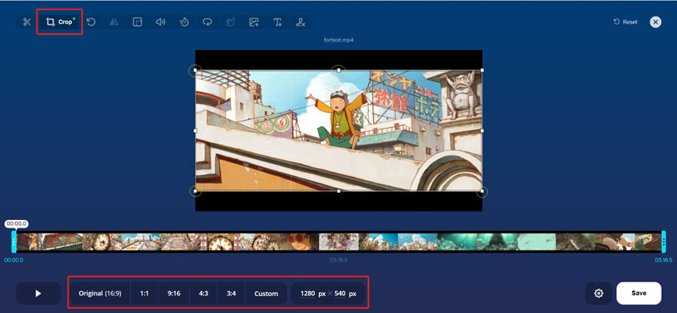Click Reset to undo changes
Screen dimensions: 677x313
[x=625, y=22]
